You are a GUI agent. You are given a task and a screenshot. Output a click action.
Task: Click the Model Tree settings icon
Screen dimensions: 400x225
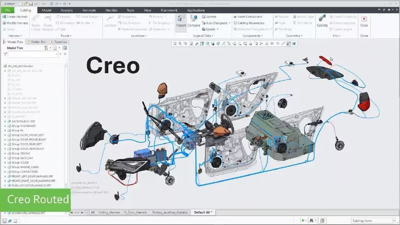[x=46, y=48]
